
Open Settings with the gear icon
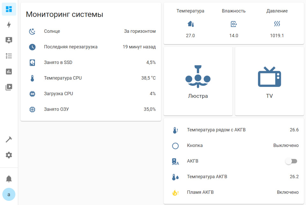(x=9, y=155)
